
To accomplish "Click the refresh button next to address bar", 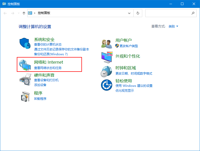I will [x=138, y=13].
